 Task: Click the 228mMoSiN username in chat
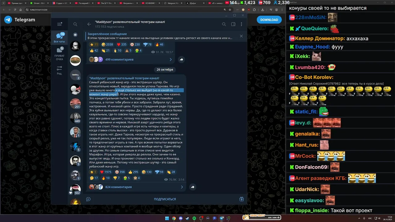(310, 17)
